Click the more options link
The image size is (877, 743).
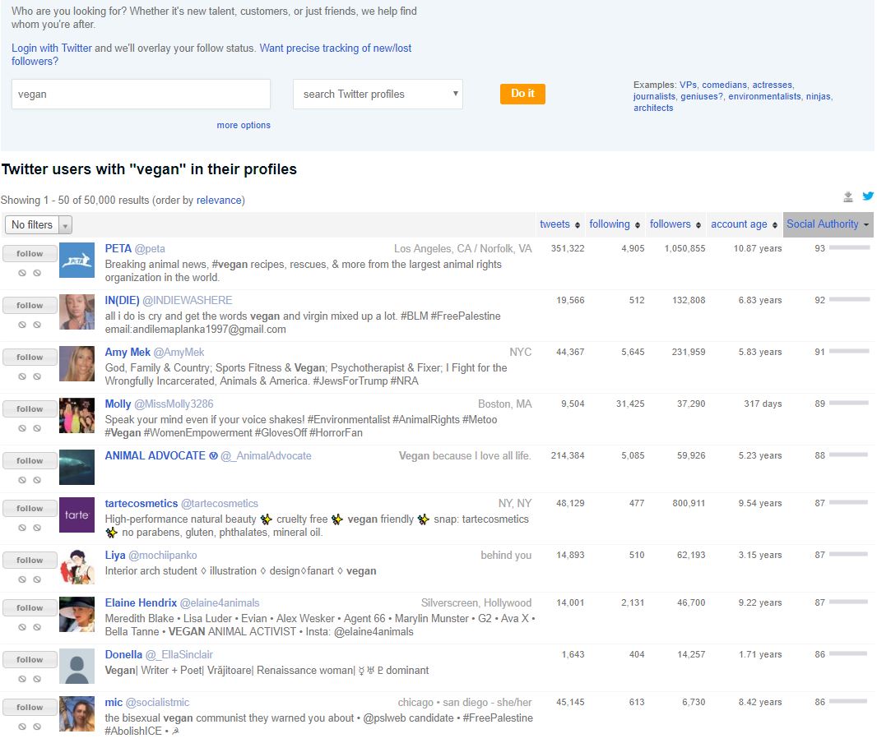[x=244, y=125]
